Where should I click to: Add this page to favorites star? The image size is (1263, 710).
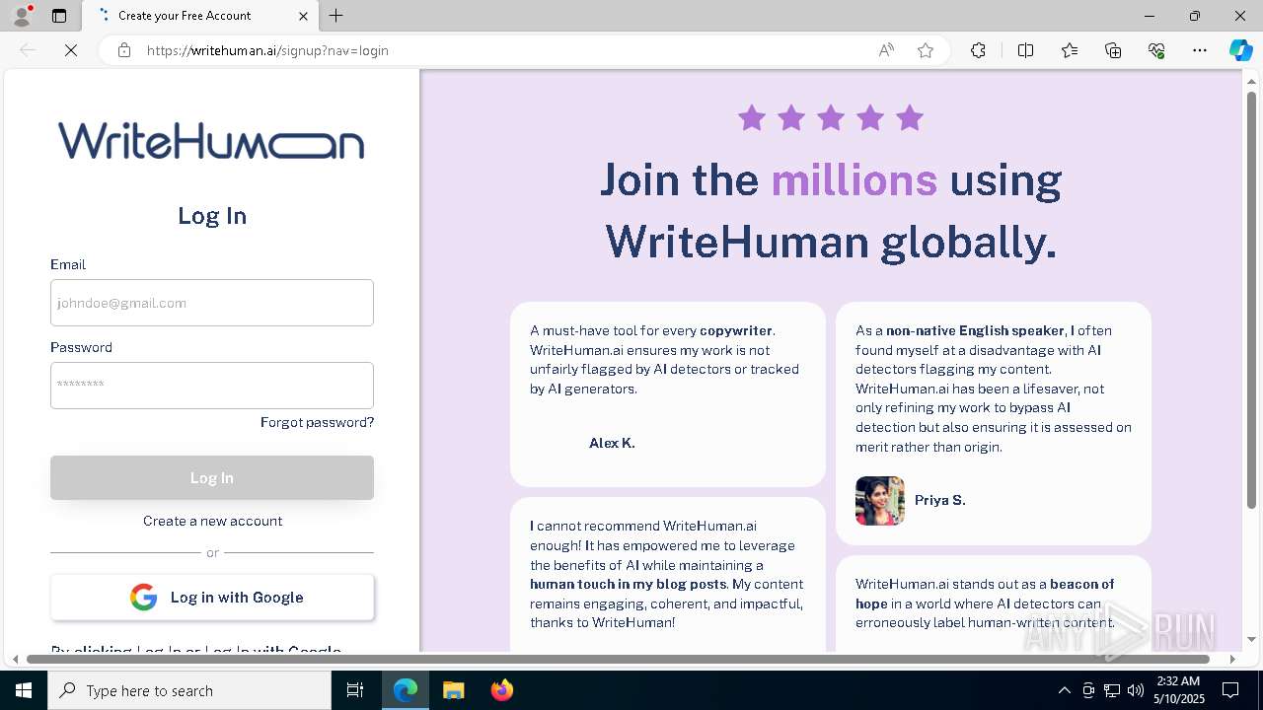tap(926, 50)
